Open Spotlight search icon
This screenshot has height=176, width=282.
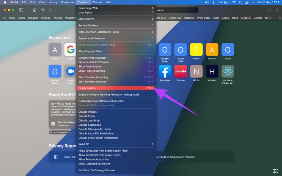pyautogui.click(x=240, y=2)
